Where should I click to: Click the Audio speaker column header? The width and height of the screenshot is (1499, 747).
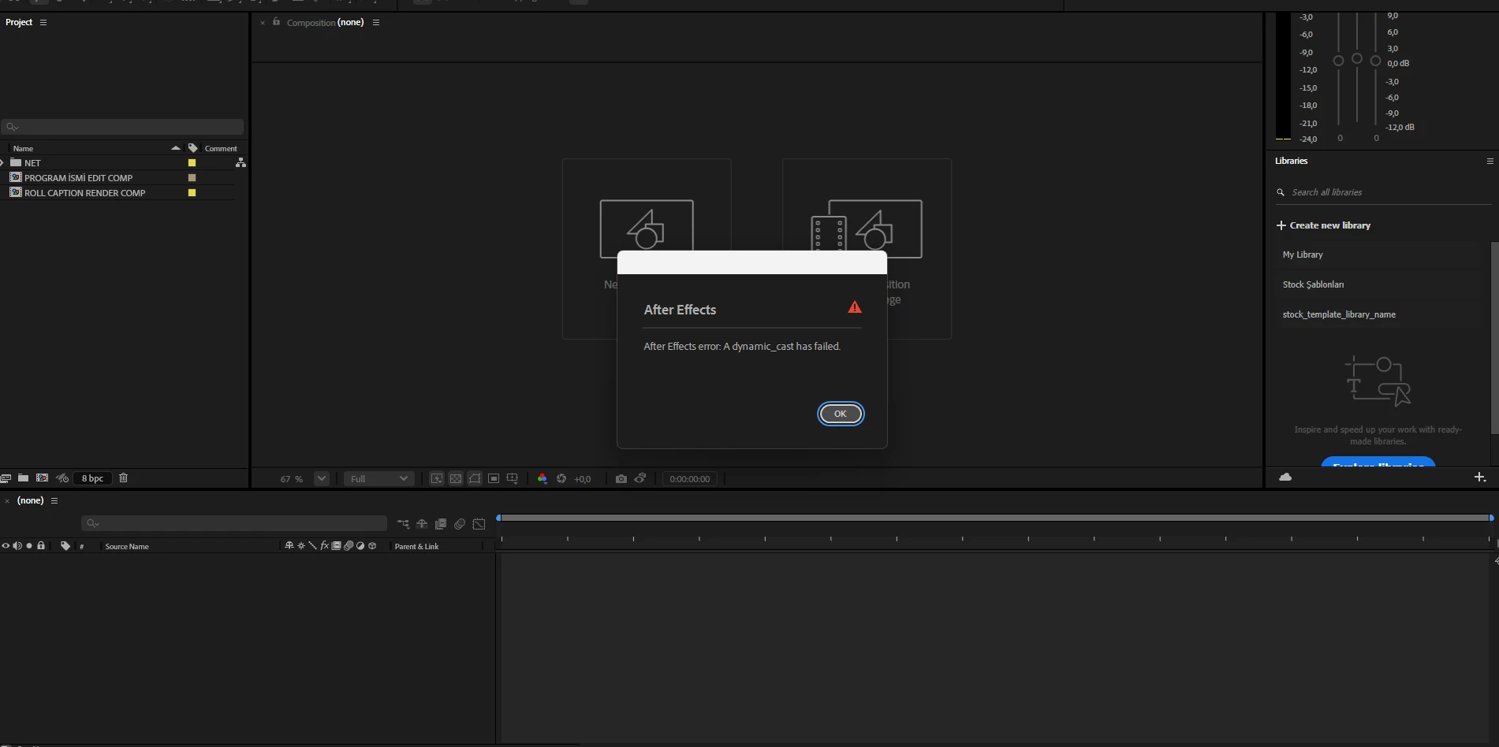[x=17, y=545]
